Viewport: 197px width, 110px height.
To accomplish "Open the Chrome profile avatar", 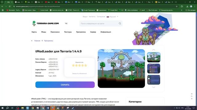I will (x=191, y=6).
